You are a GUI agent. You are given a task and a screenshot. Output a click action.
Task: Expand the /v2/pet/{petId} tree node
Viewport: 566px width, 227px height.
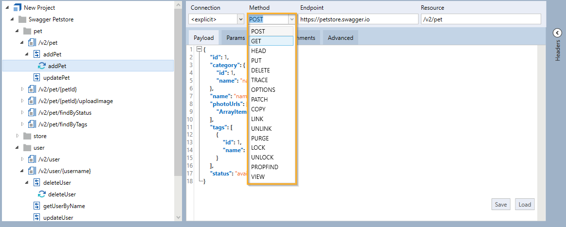tap(22, 89)
